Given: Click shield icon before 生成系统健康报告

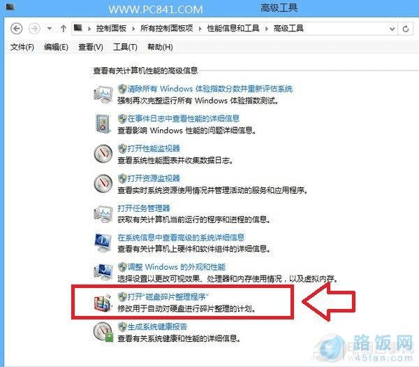Looking at the screenshot, I should click(x=122, y=326).
